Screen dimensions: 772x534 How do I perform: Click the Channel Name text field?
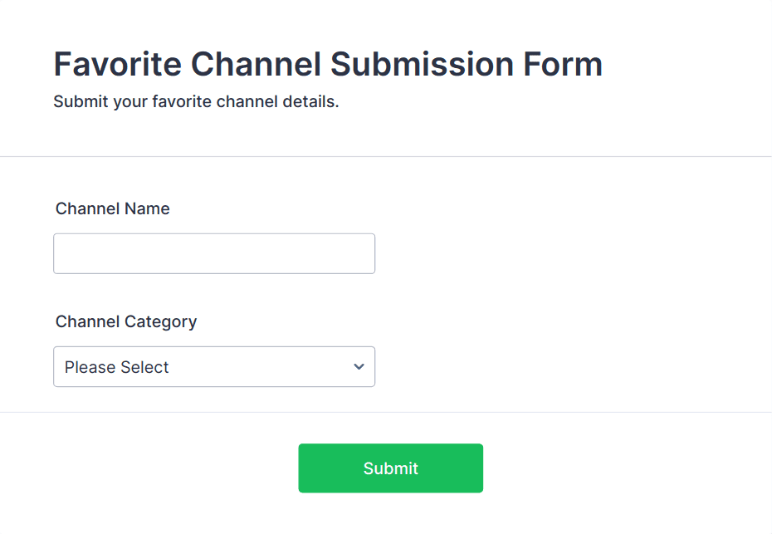pyautogui.click(x=214, y=253)
